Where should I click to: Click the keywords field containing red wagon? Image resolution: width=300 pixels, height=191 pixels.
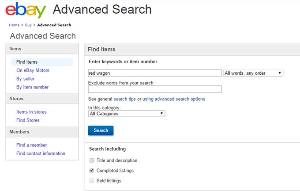(x=155, y=73)
